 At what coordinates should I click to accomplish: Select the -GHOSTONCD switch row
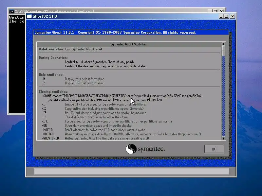(95, 138)
